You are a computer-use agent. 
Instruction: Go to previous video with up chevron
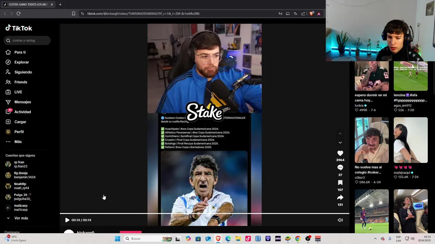tap(340, 134)
